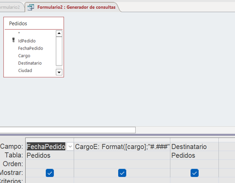Open the Campo dropdown for the FechaPedido column
This screenshot has height=183, width=235.
[70, 147]
